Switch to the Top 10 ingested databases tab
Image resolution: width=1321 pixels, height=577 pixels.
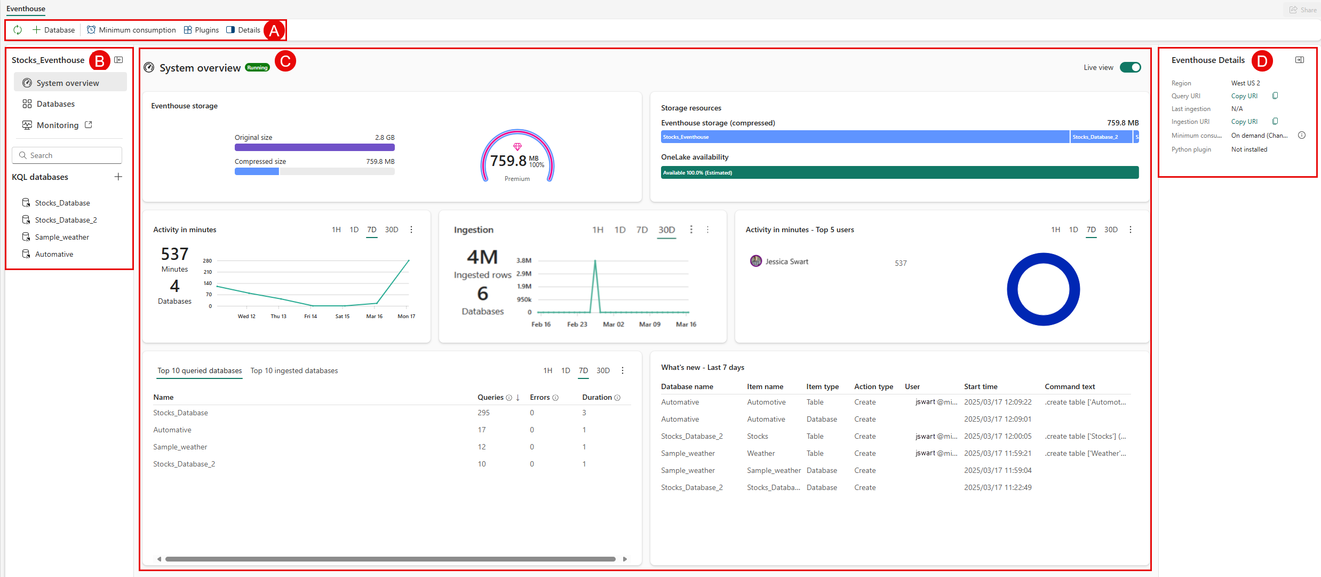pos(294,370)
